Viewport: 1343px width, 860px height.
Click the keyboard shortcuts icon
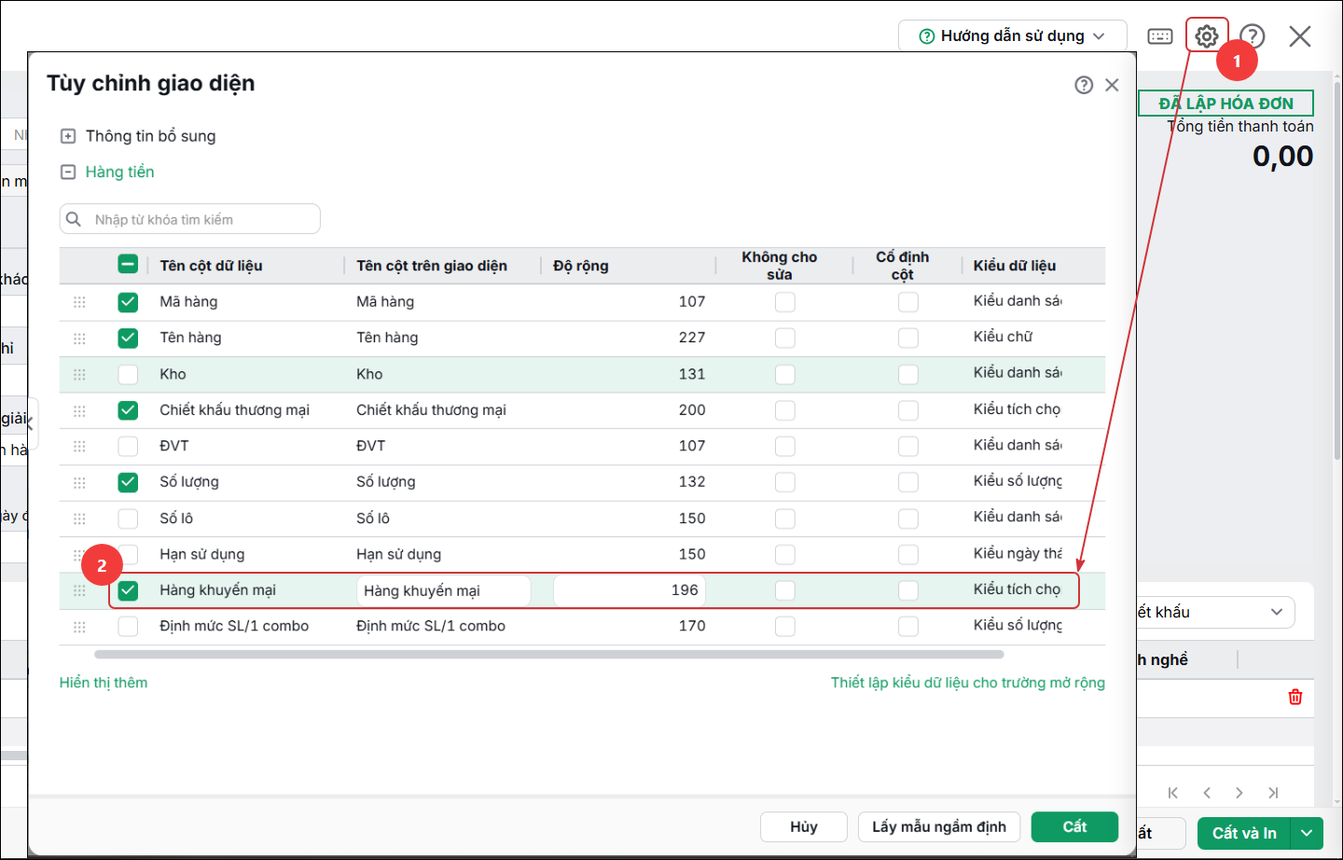(1160, 36)
